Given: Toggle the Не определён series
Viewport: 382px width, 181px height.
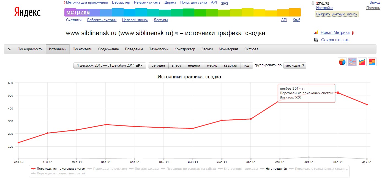Looking at the screenshot, I should [x=274, y=169].
